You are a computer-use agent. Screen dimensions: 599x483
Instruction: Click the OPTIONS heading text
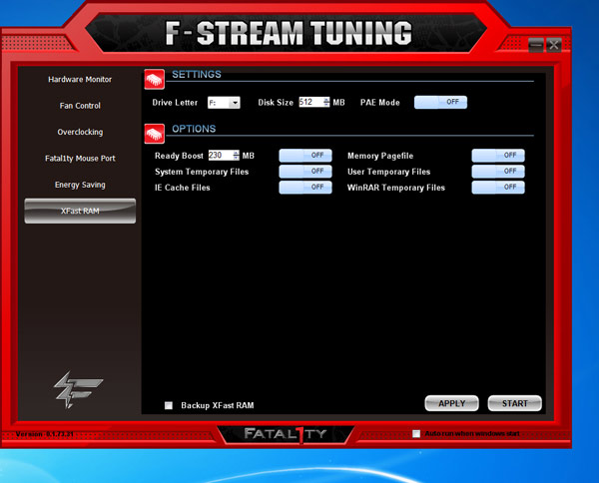(194, 129)
